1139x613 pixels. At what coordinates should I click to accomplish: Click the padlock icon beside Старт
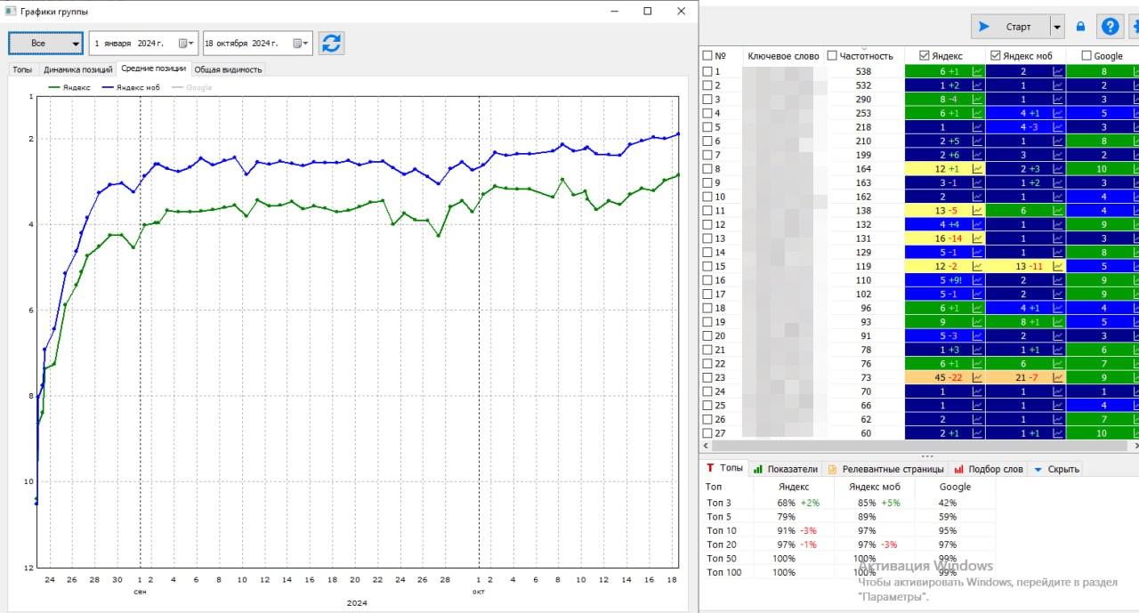(x=1080, y=27)
